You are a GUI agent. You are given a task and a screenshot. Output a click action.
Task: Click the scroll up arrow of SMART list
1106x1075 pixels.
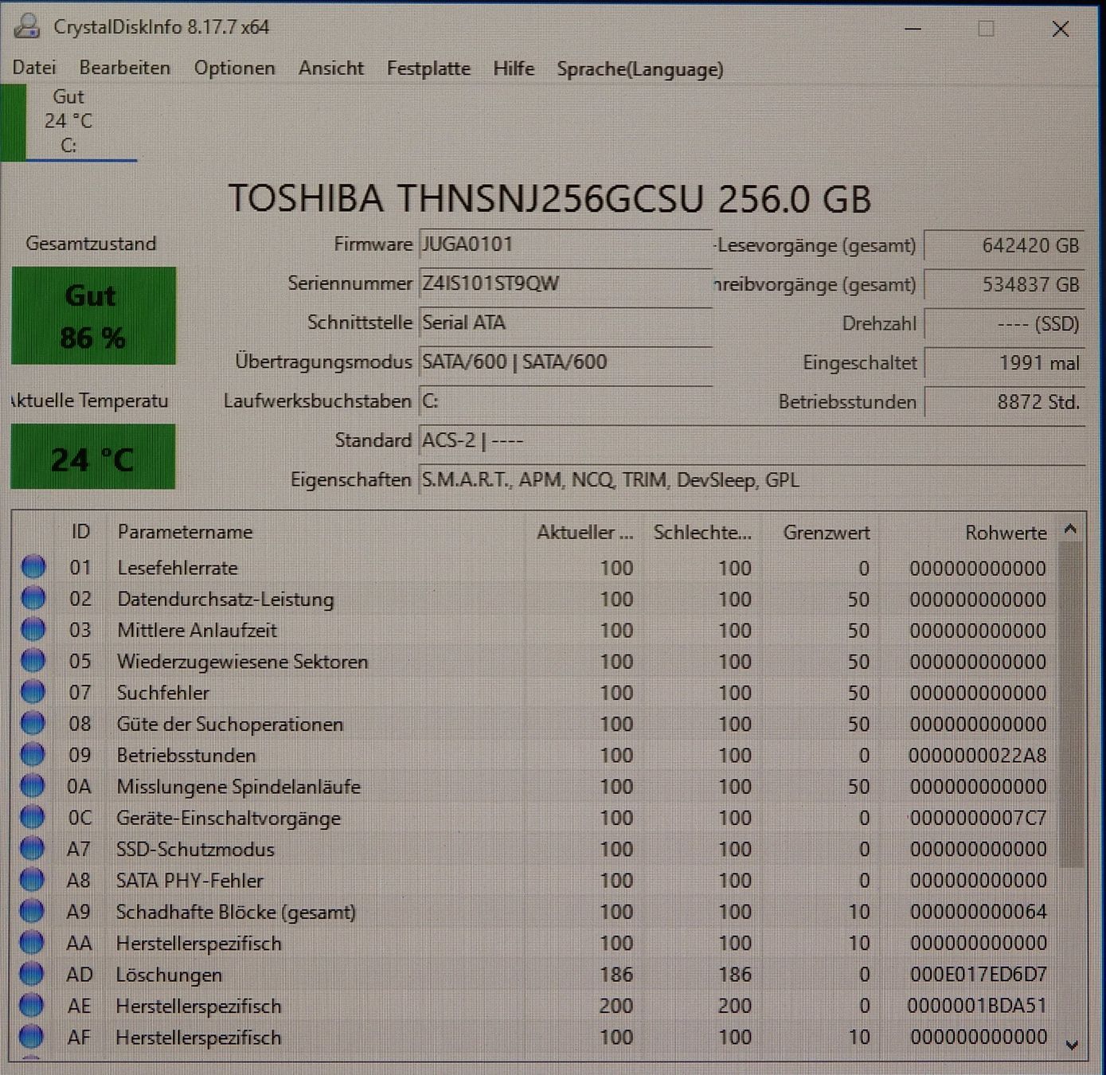coord(1071,529)
